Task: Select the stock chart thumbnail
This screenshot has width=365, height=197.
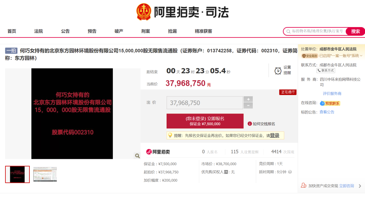Action: (x=45, y=174)
